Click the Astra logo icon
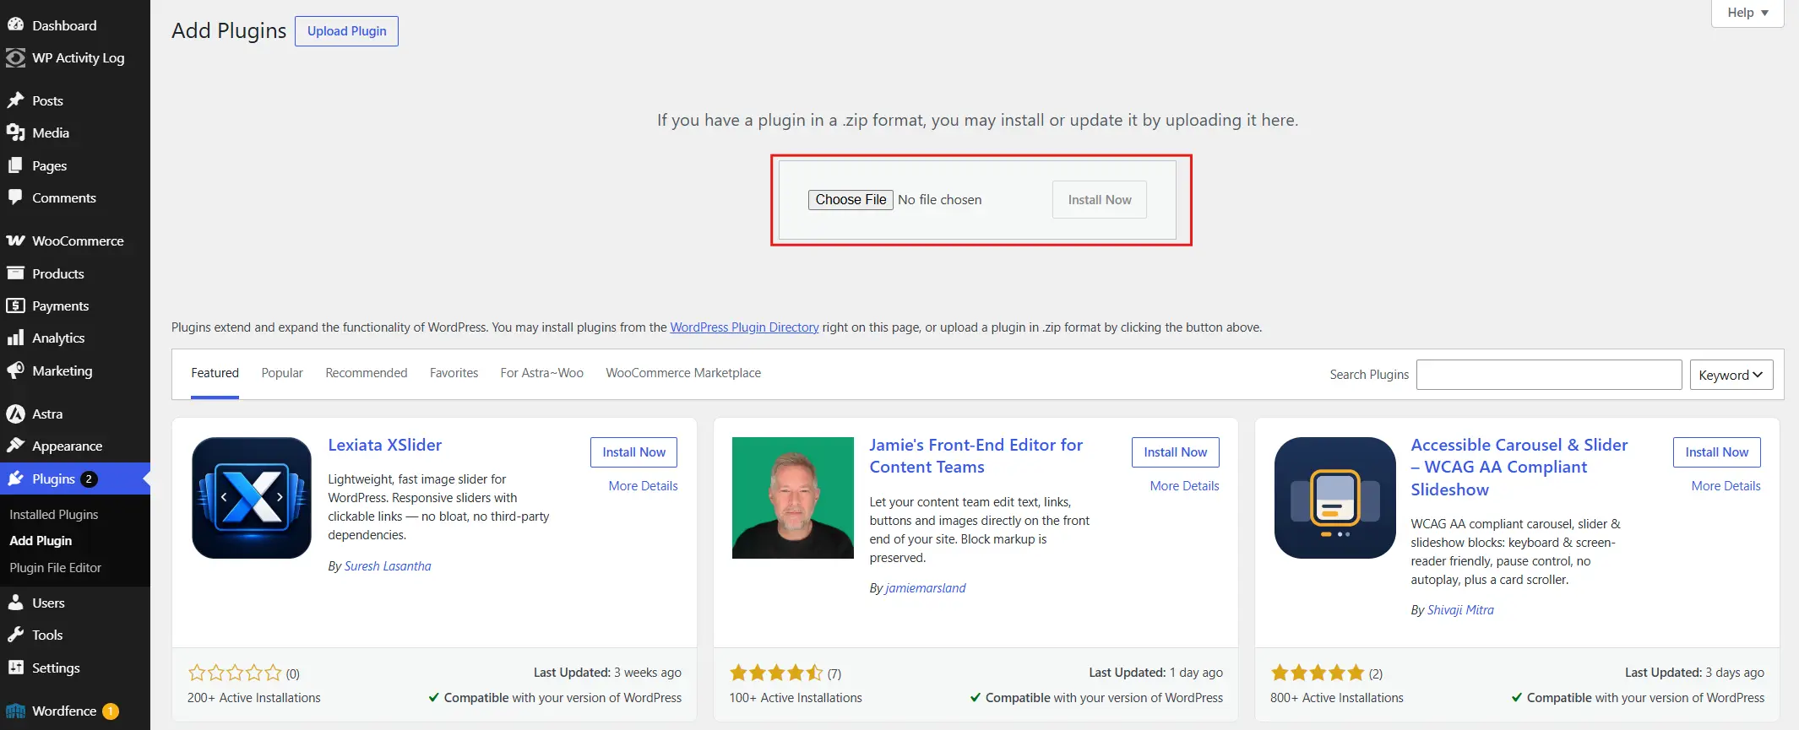This screenshot has height=730, width=1799. (x=15, y=414)
